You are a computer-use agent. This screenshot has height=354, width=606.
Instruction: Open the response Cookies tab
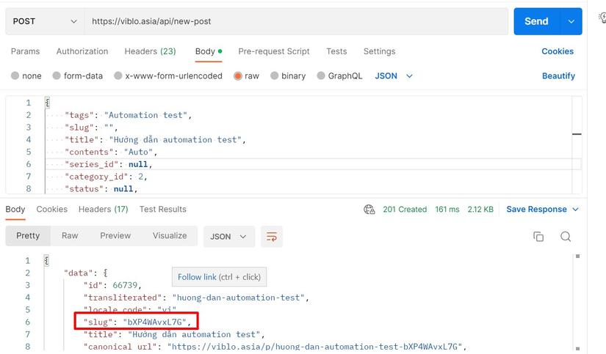(52, 210)
